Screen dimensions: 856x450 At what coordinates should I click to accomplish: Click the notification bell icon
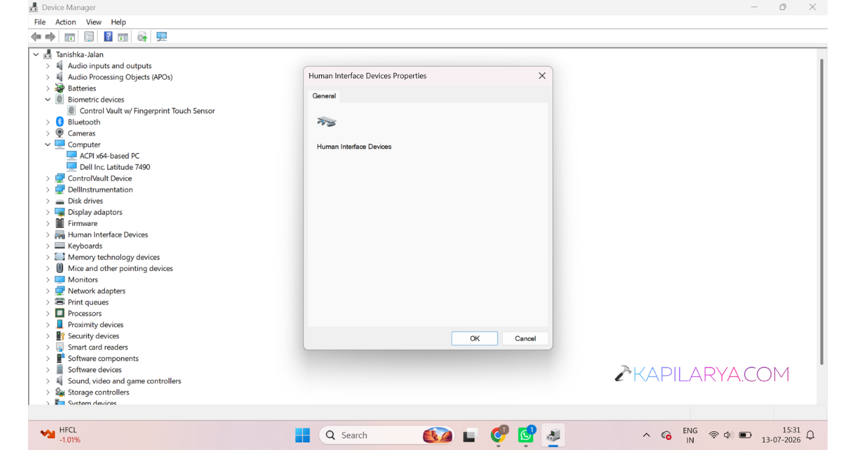coord(811,435)
